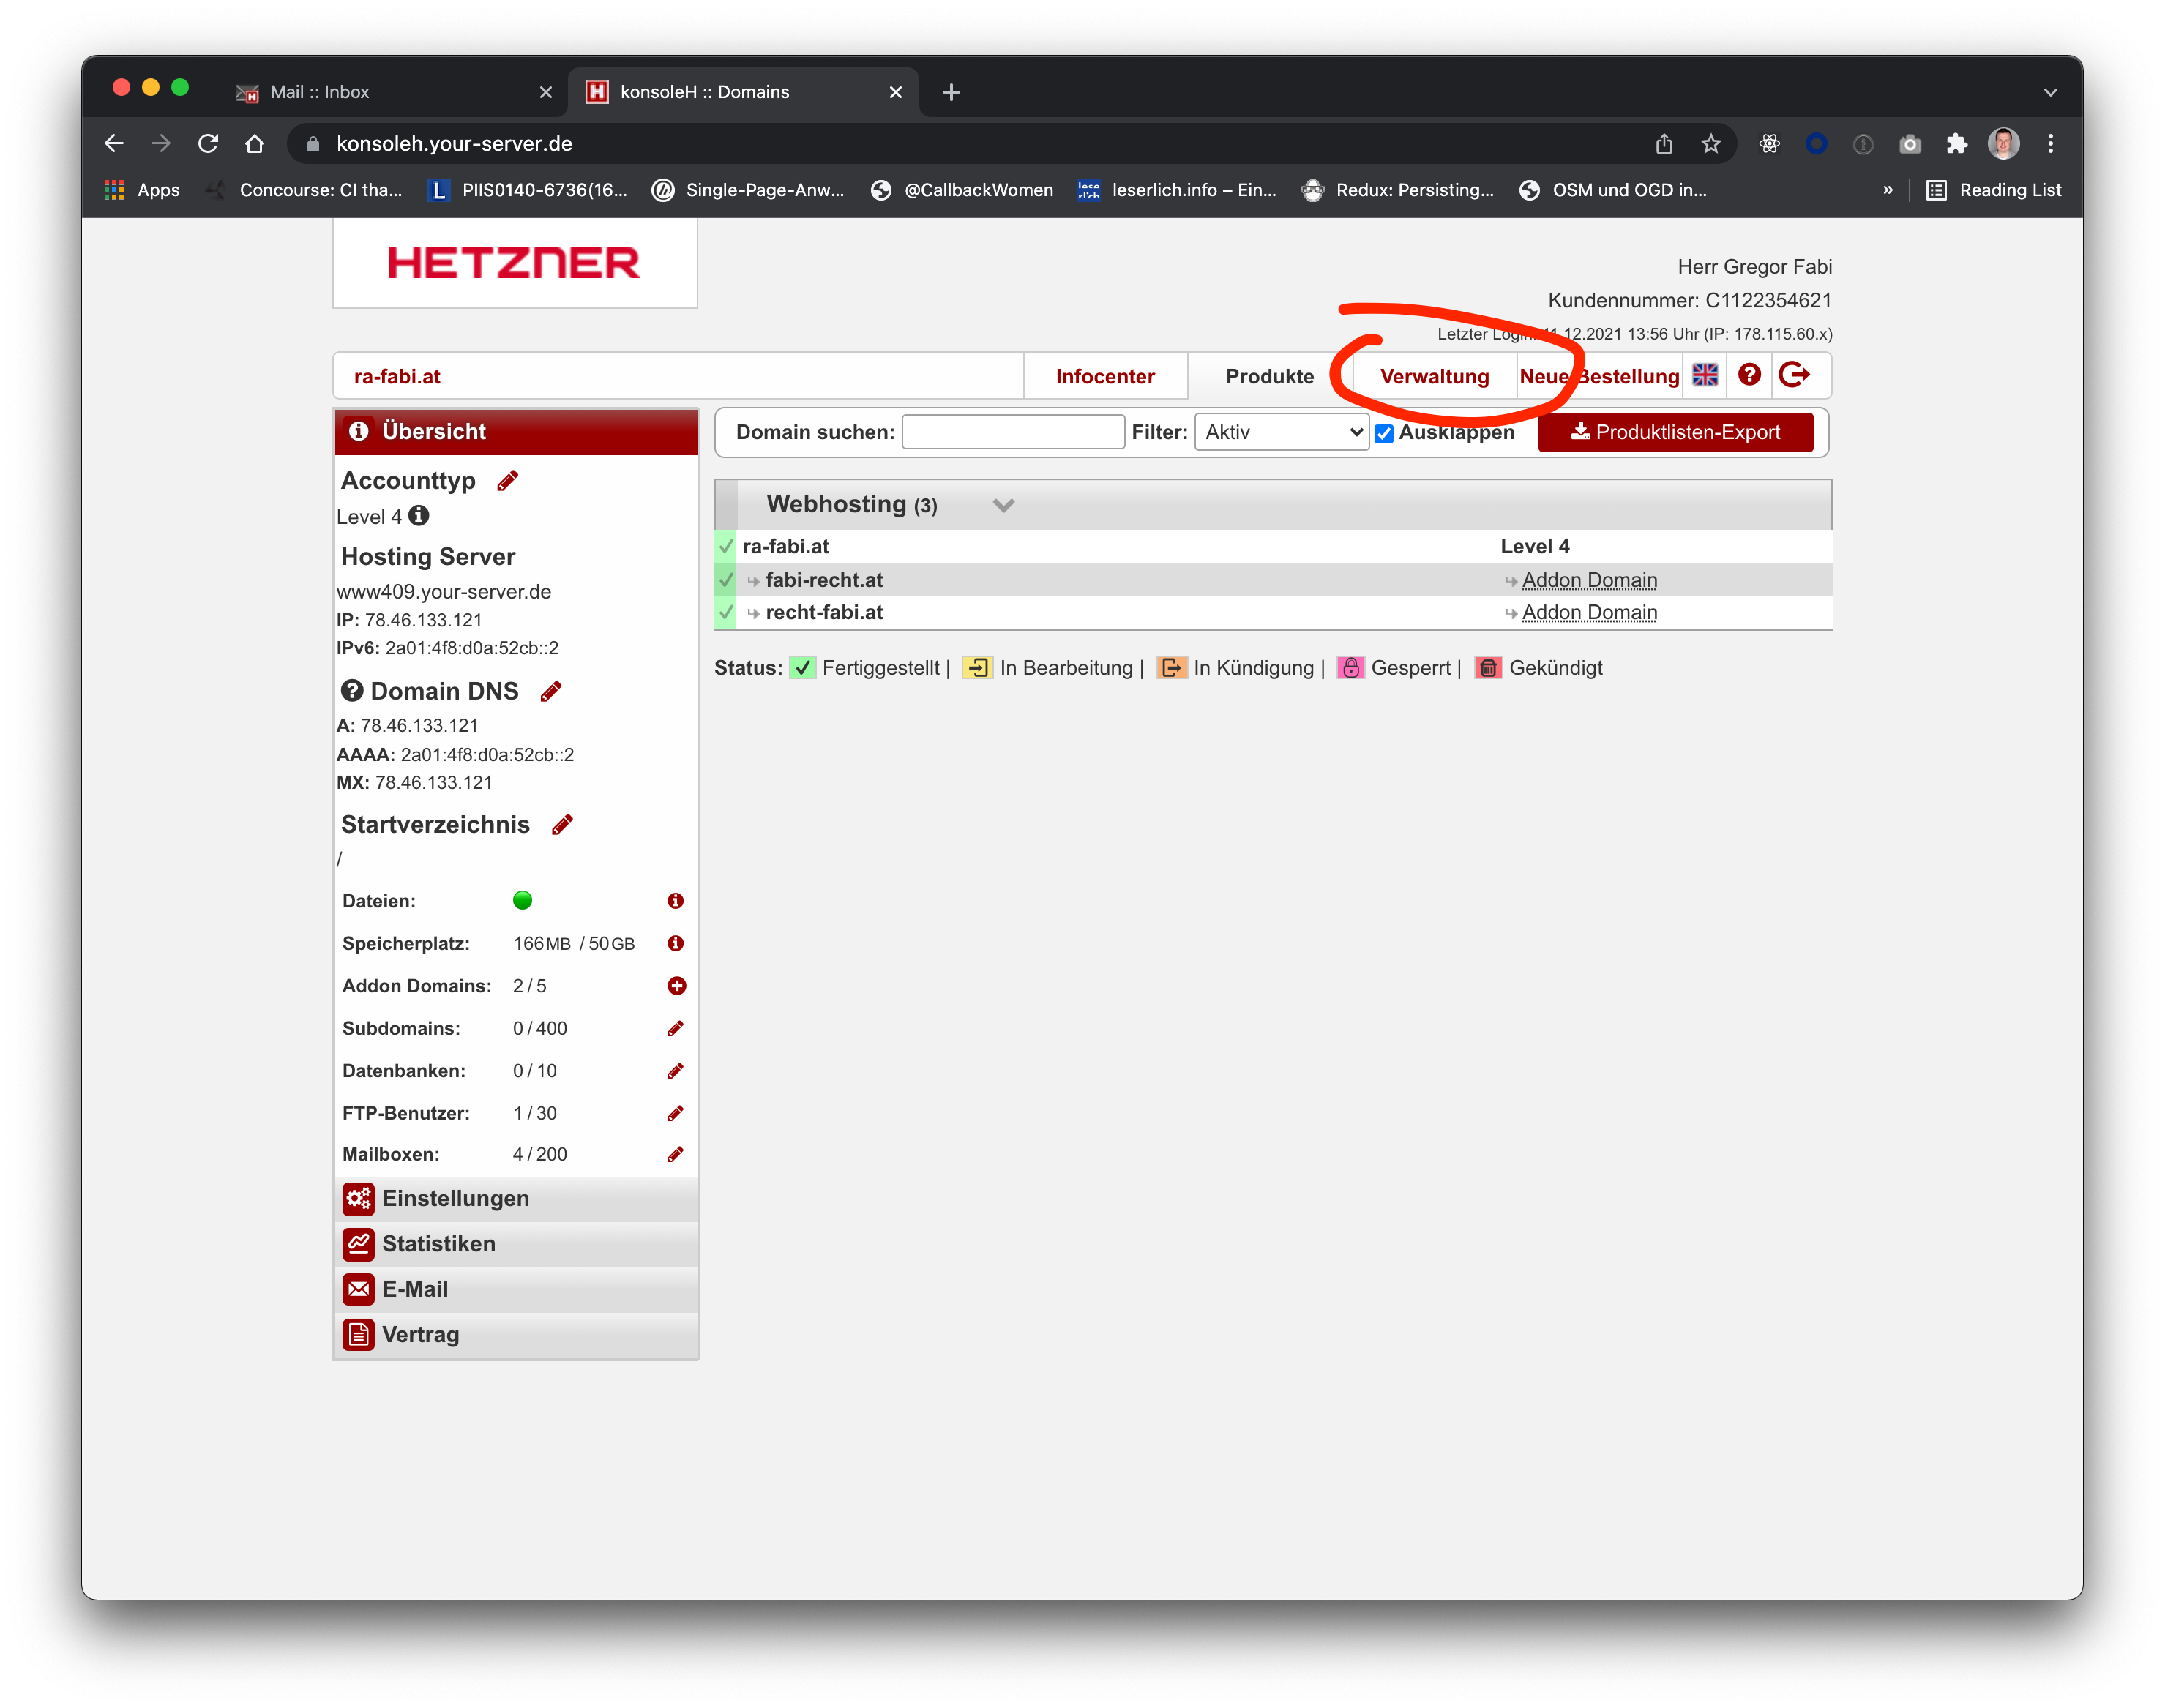Edit Mailboxen with its pencil icon
This screenshot has height=1708, width=2165.
coord(675,1154)
